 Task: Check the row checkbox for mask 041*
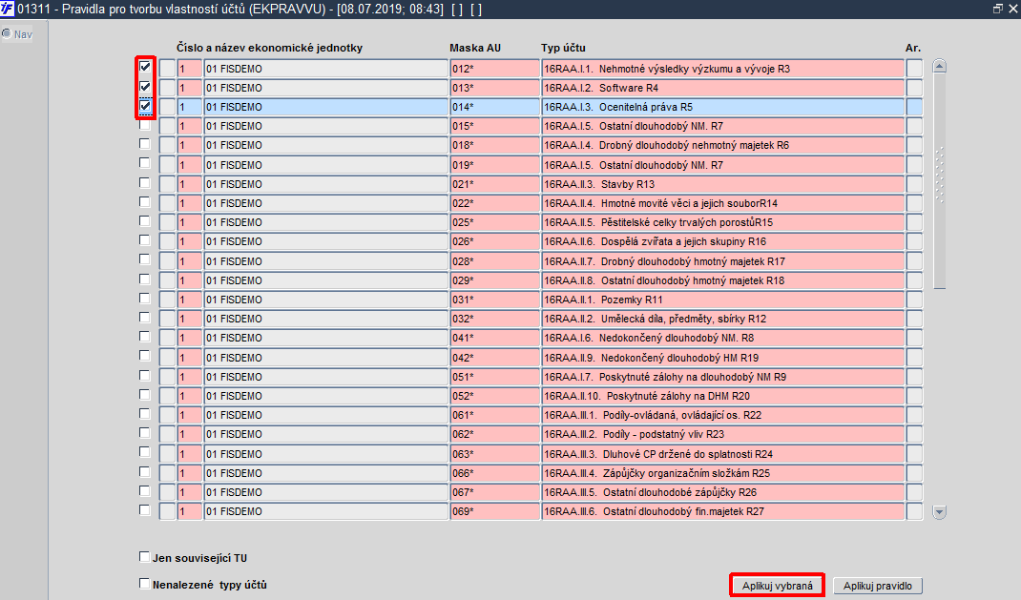click(144, 337)
